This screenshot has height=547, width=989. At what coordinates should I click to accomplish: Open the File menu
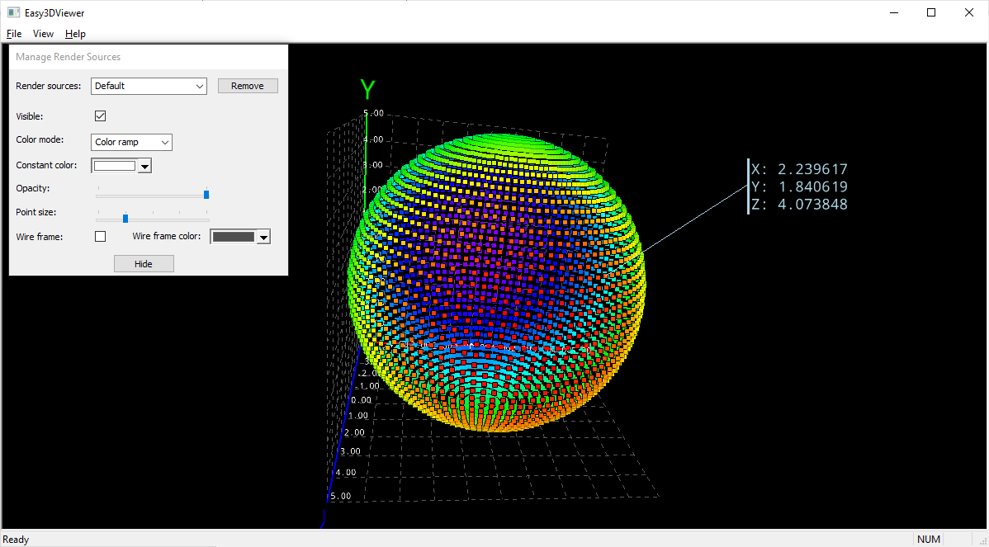tap(13, 34)
